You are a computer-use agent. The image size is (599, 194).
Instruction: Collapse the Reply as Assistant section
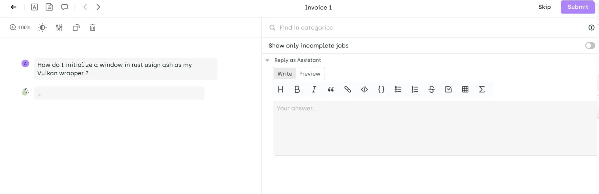[x=268, y=60]
